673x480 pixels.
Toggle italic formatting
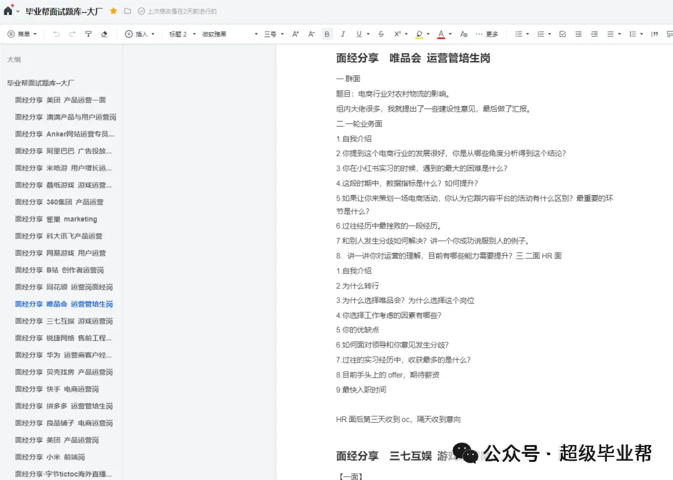343,34
